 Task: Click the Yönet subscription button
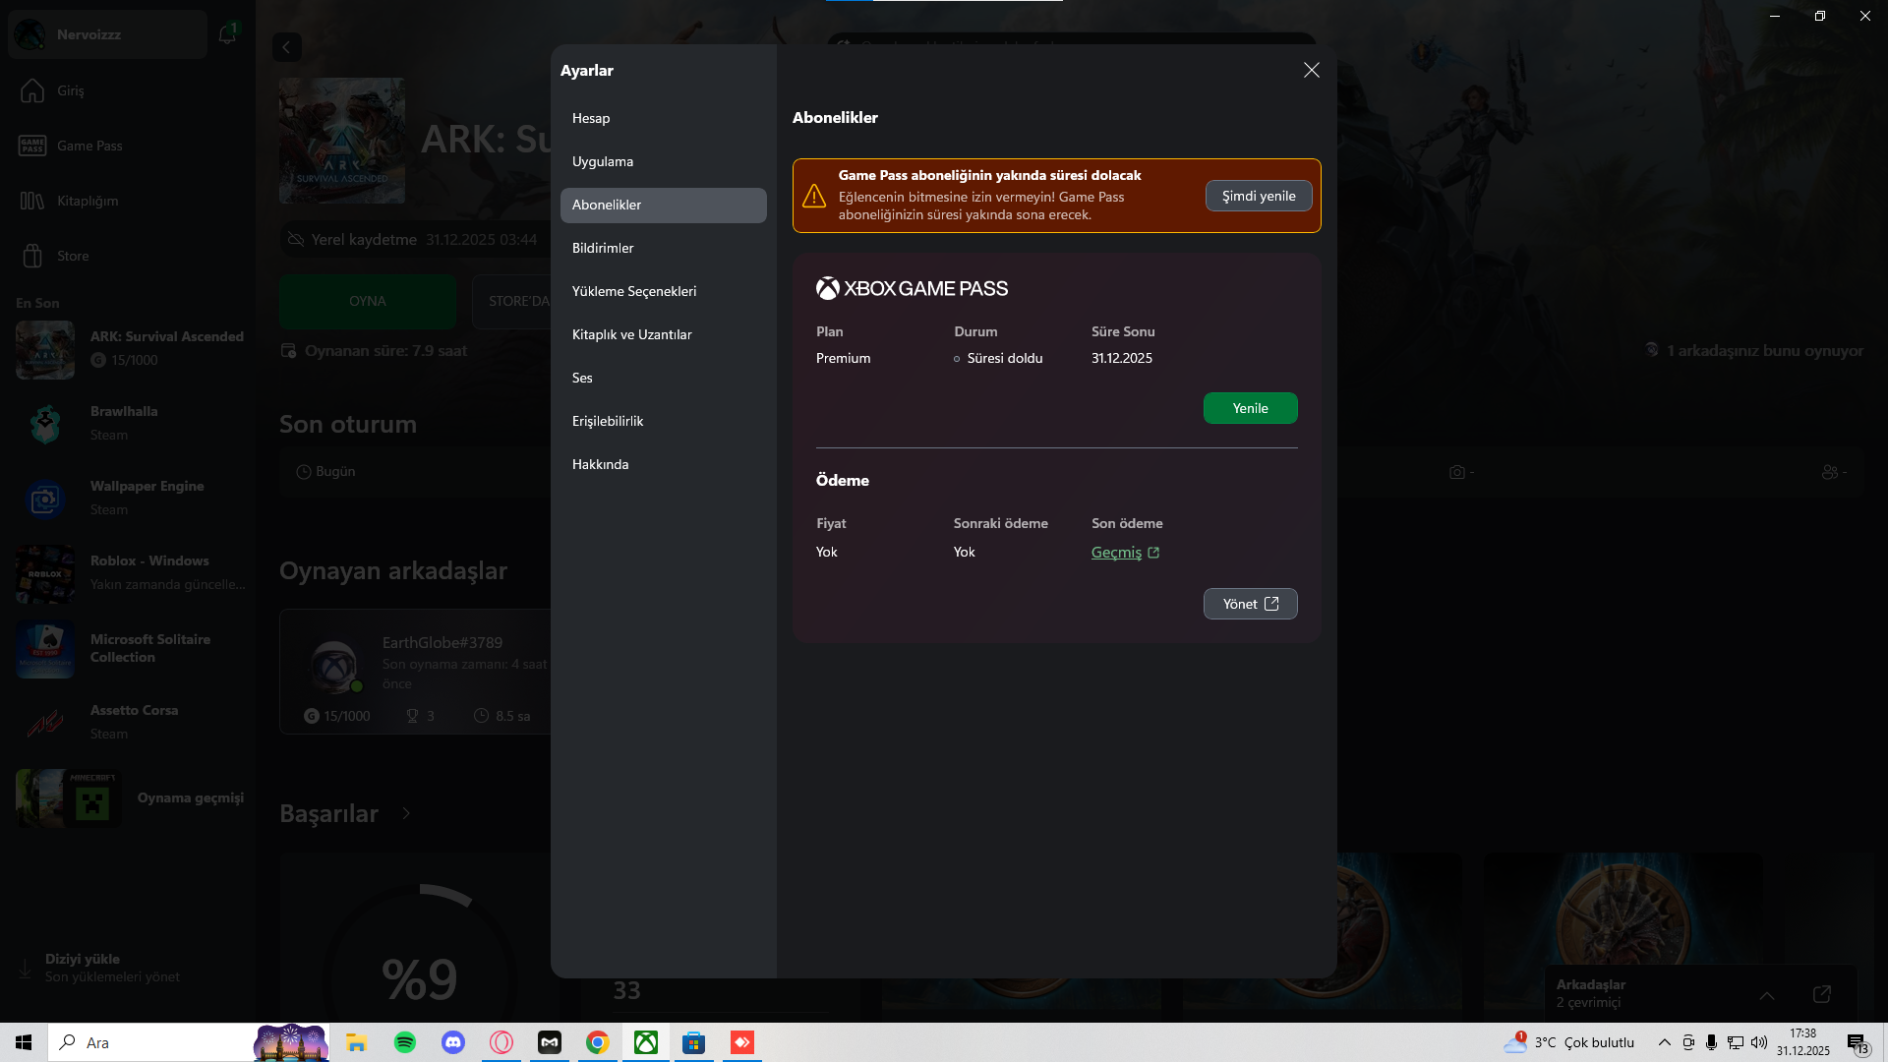point(1251,604)
